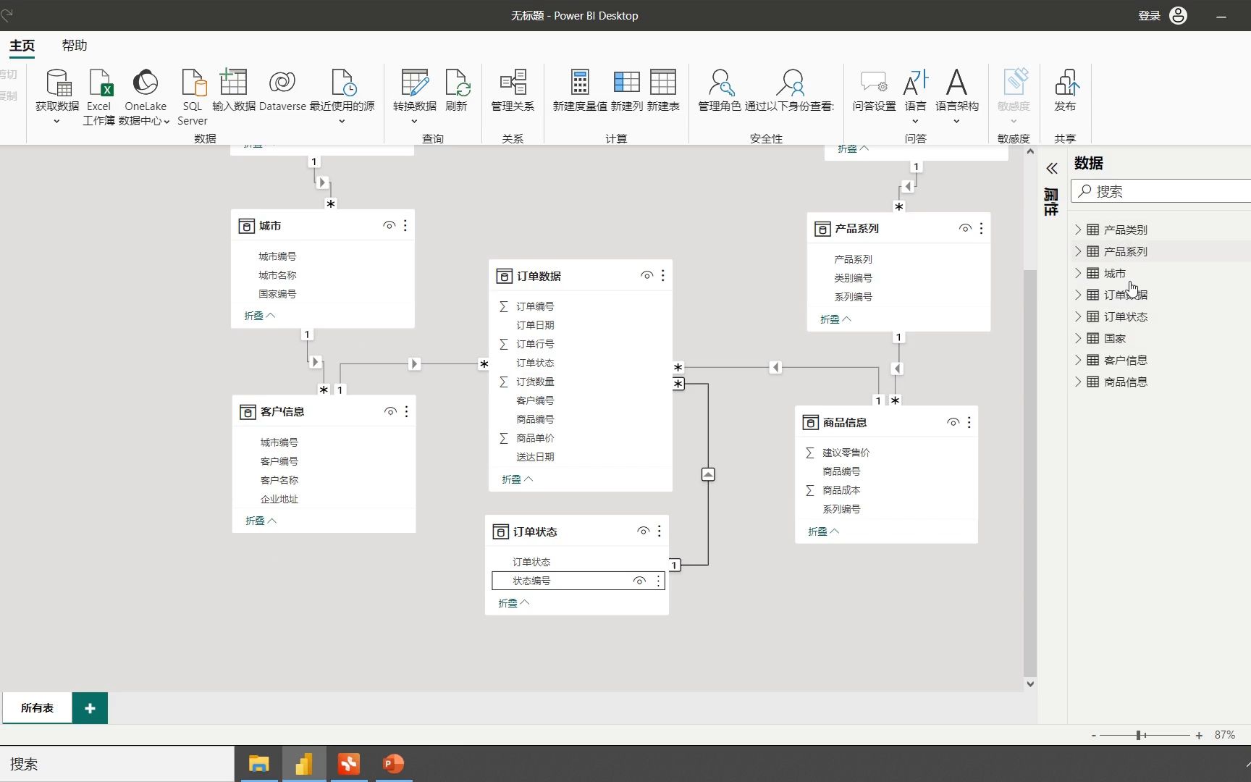Add a new layout tab

(90, 708)
